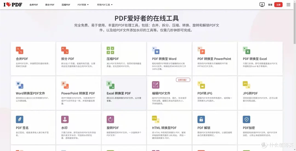Open the JPG转PDF tool icon
This screenshot has width=296, height=151.
247,85
